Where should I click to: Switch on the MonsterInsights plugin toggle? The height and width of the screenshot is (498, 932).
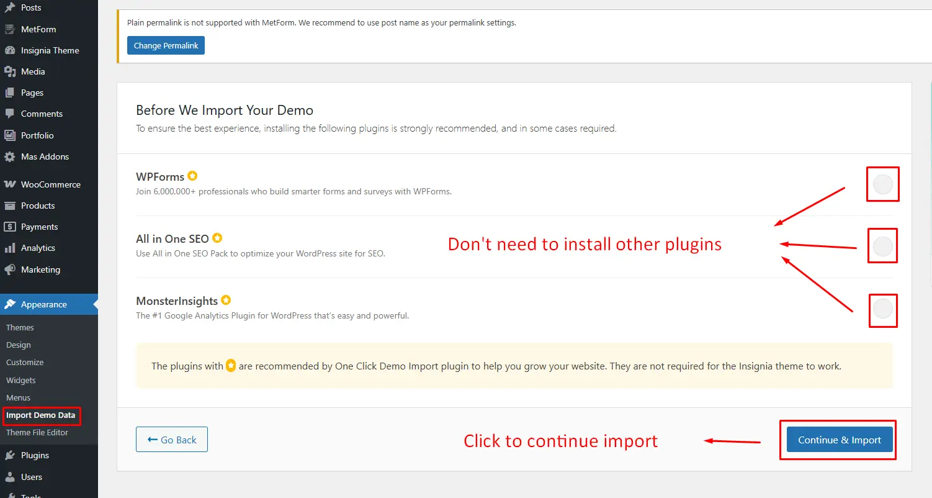tap(882, 309)
